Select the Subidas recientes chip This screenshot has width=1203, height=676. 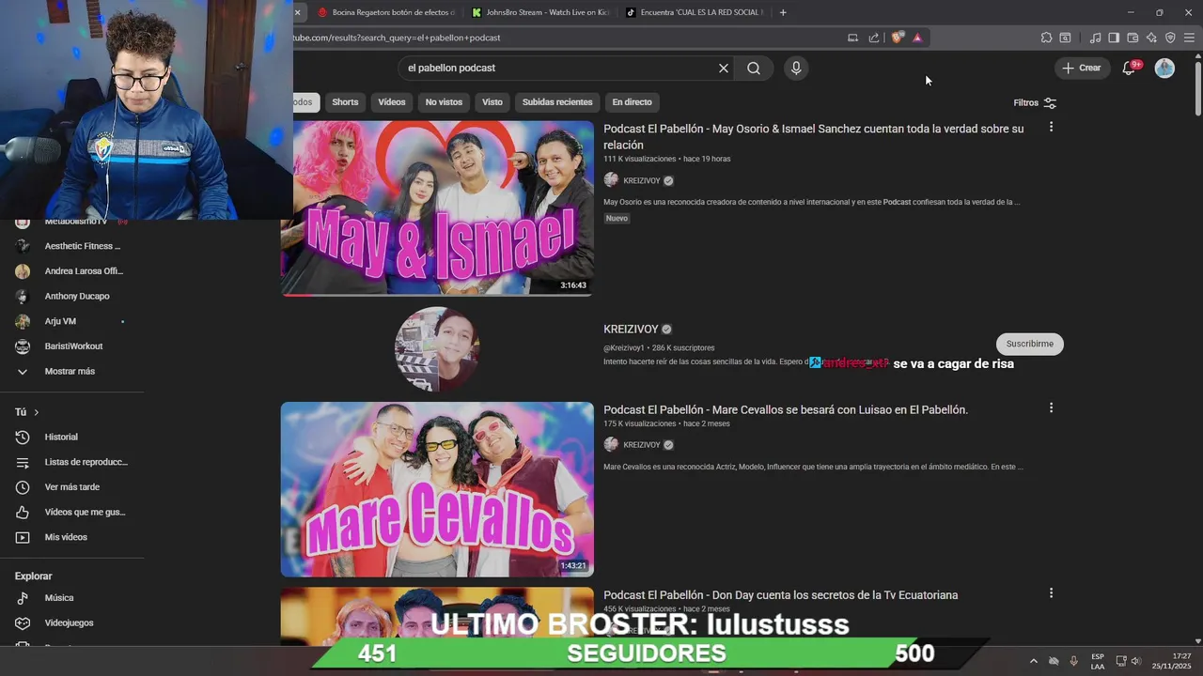point(557,101)
